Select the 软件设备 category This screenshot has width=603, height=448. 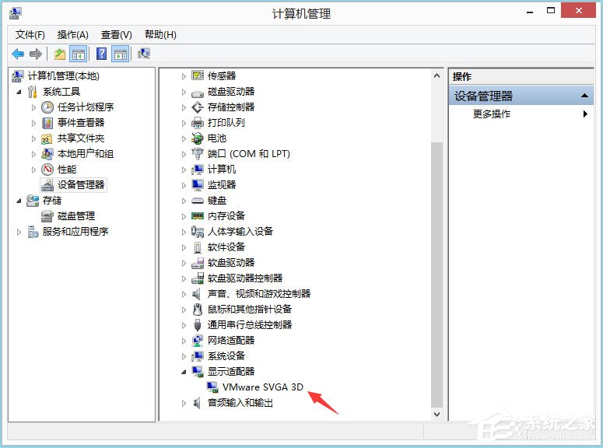pyautogui.click(x=226, y=247)
